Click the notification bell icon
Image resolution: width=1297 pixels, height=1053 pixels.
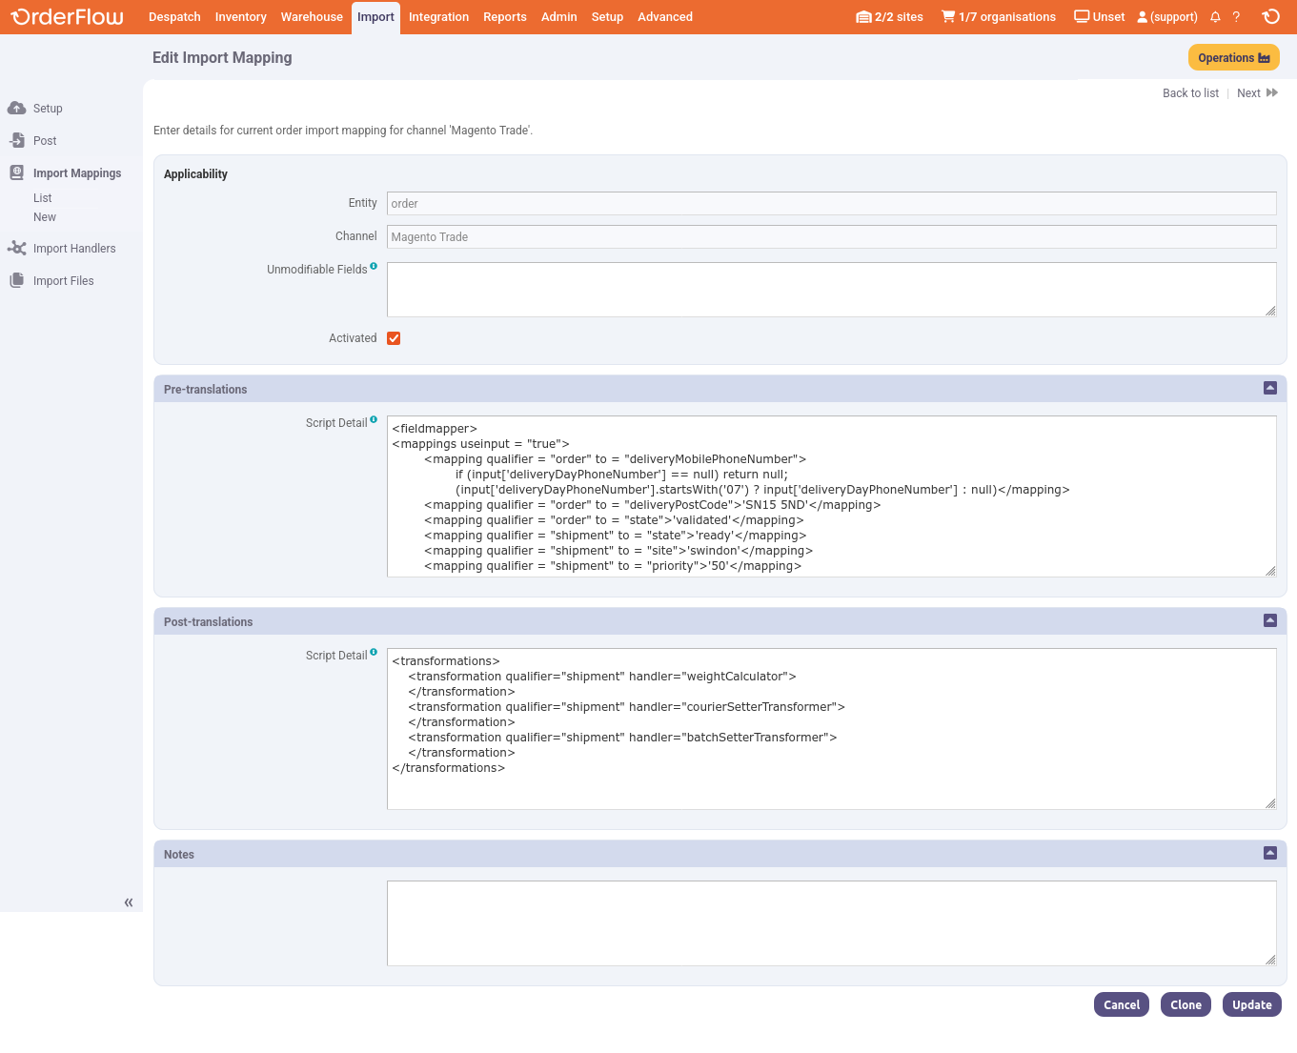(x=1215, y=17)
